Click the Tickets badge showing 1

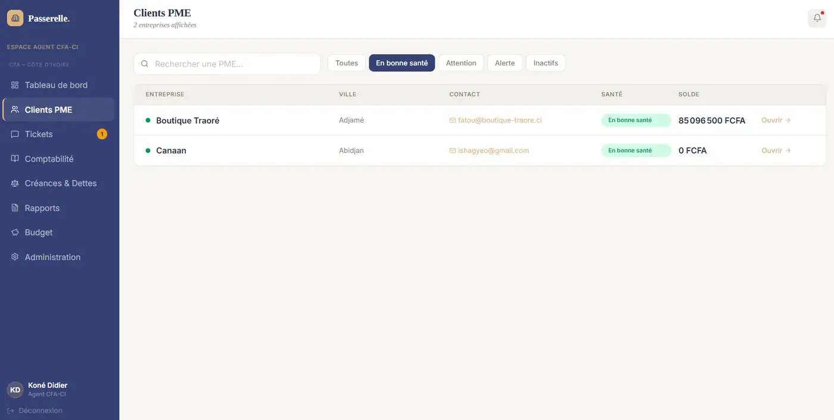click(x=102, y=134)
